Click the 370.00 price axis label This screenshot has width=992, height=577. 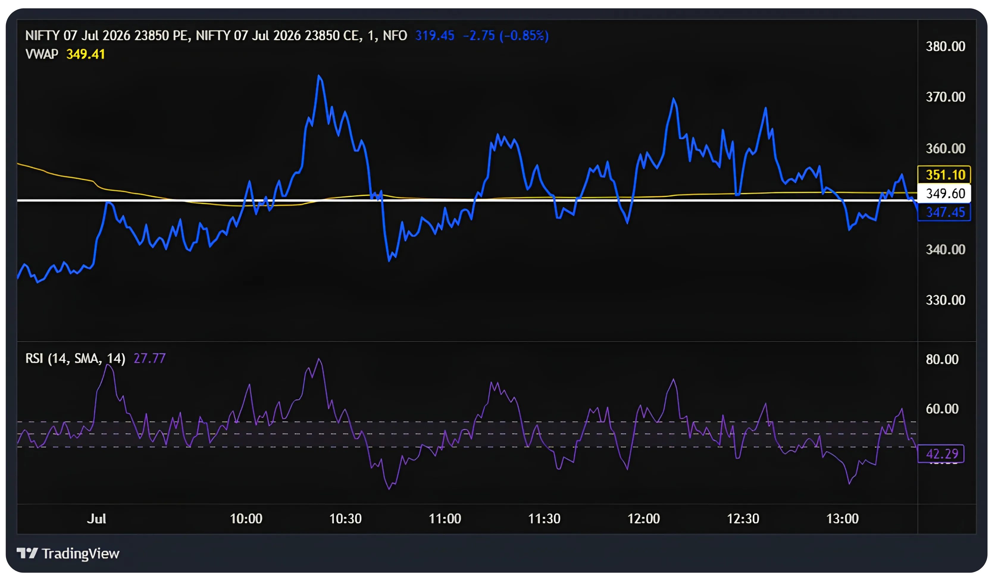[x=946, y=97]
